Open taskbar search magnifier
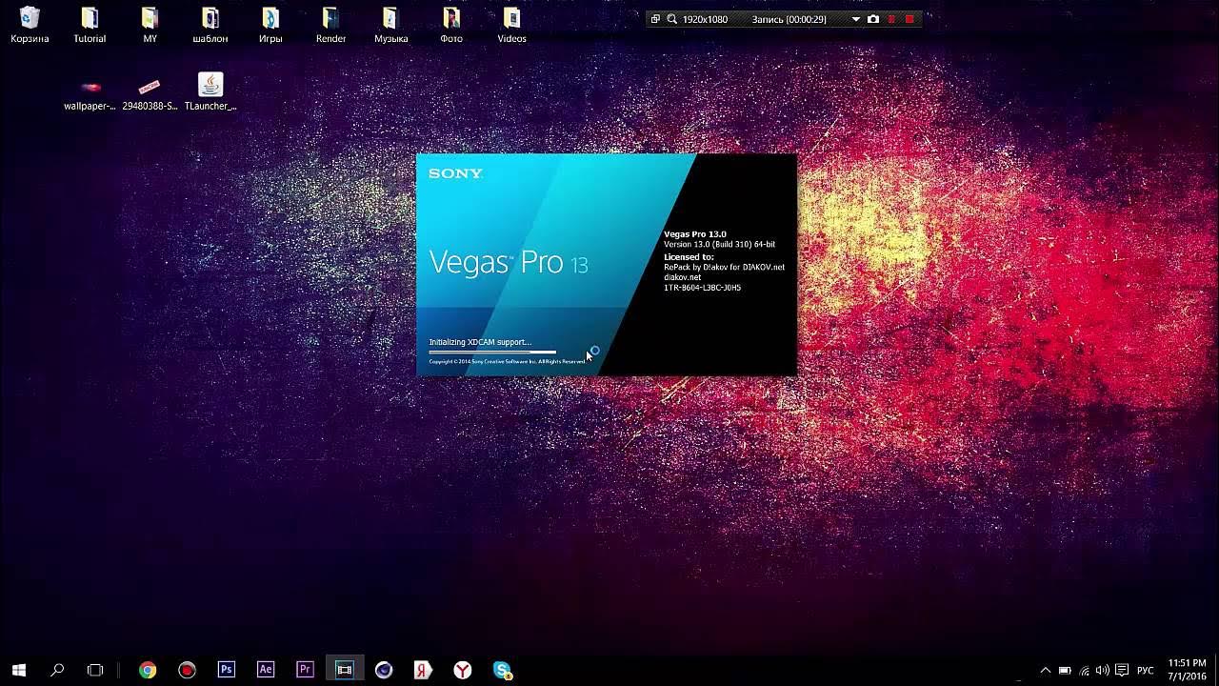Screen dimensions: 1219x686 tap(57, 670)
